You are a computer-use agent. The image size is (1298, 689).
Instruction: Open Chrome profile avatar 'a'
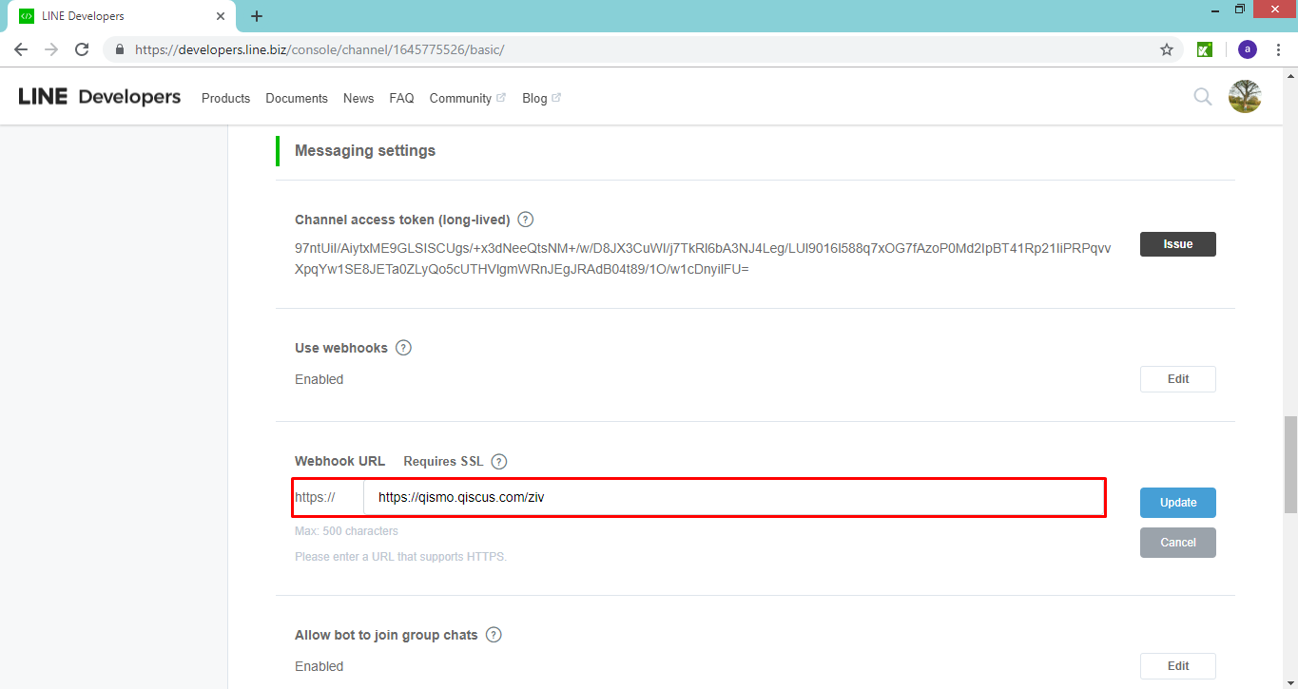pos(1248,49)
